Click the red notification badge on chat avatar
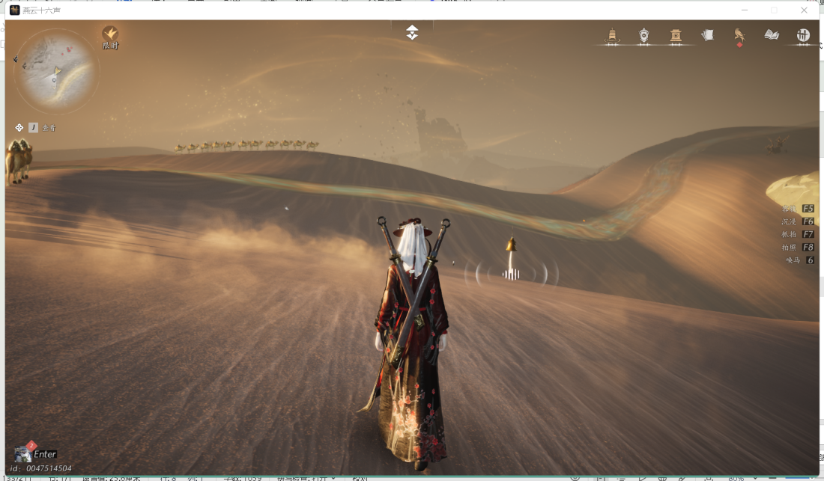Screen dimensions: 824x481 tap(31, 445)
